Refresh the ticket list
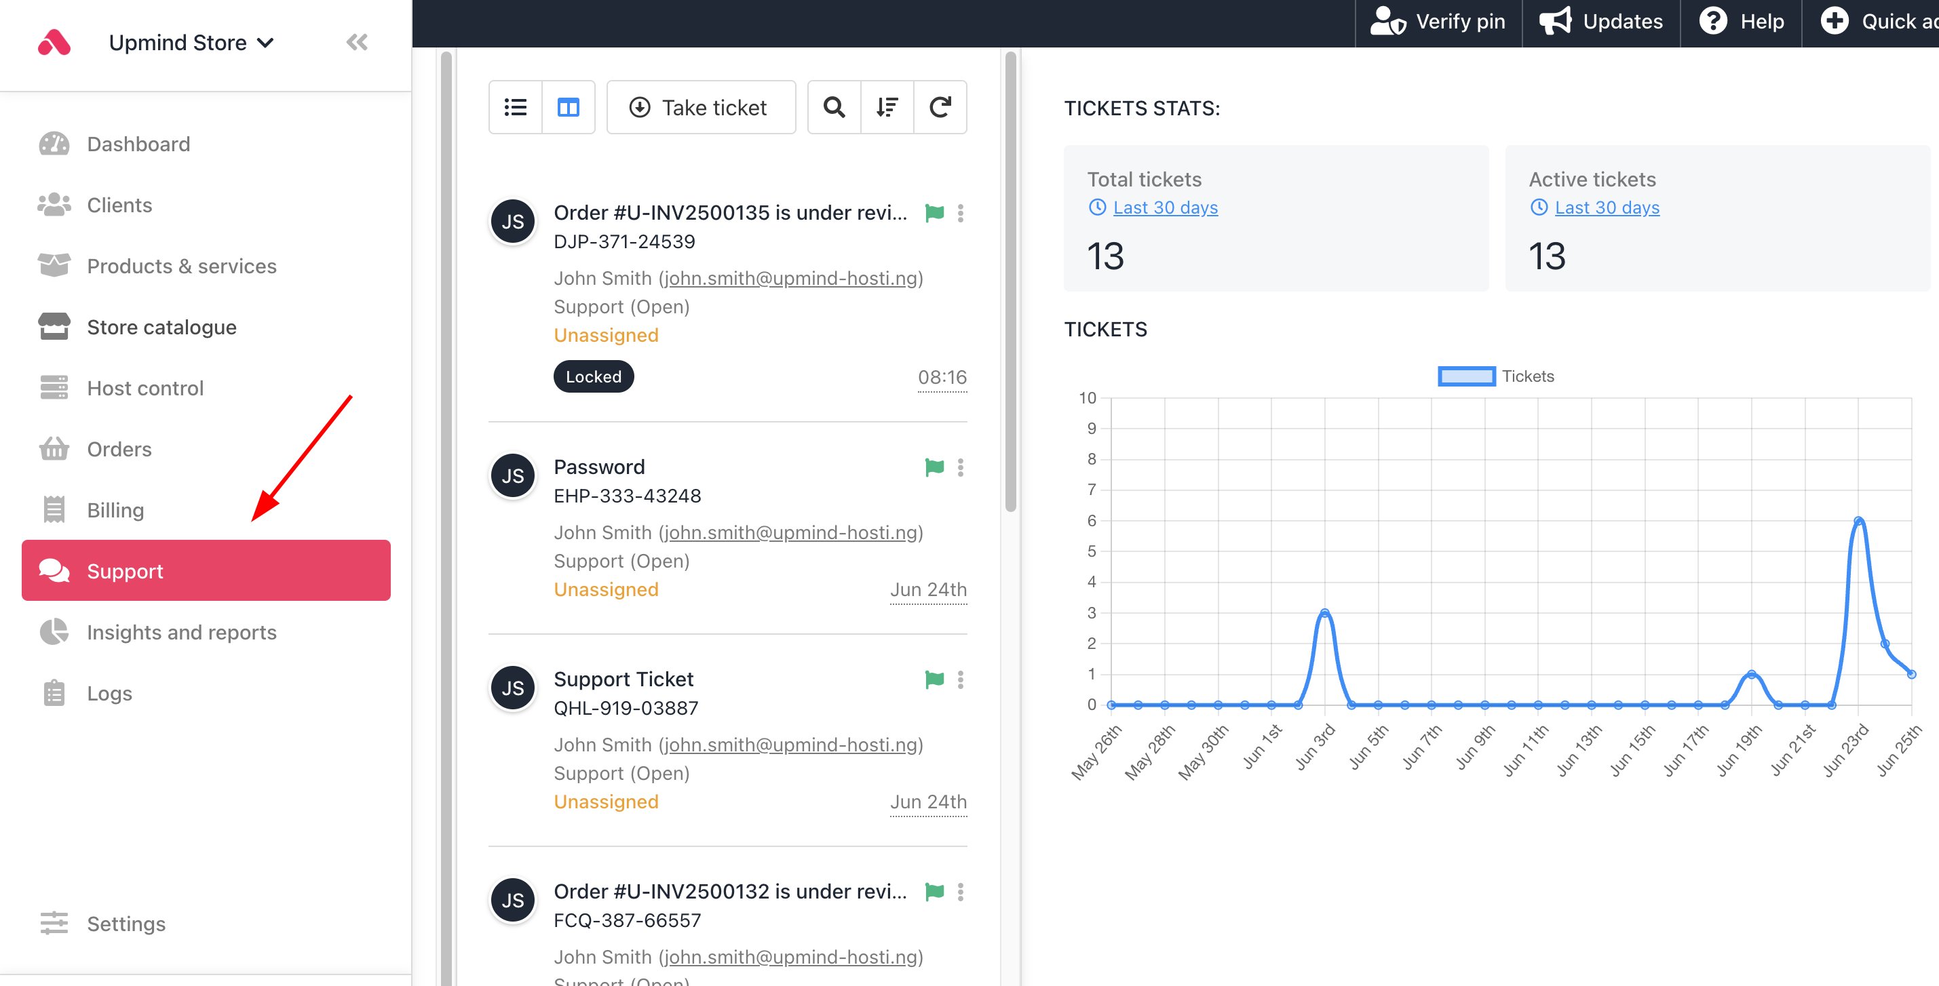 point(940,108)
